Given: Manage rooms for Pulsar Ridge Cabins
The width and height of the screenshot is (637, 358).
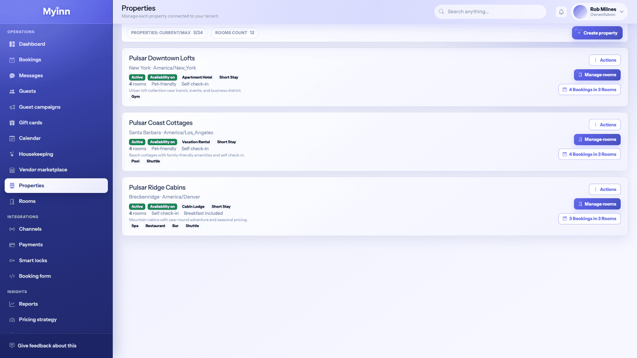Looking at the screenshot, I should (x=597, y=204).
